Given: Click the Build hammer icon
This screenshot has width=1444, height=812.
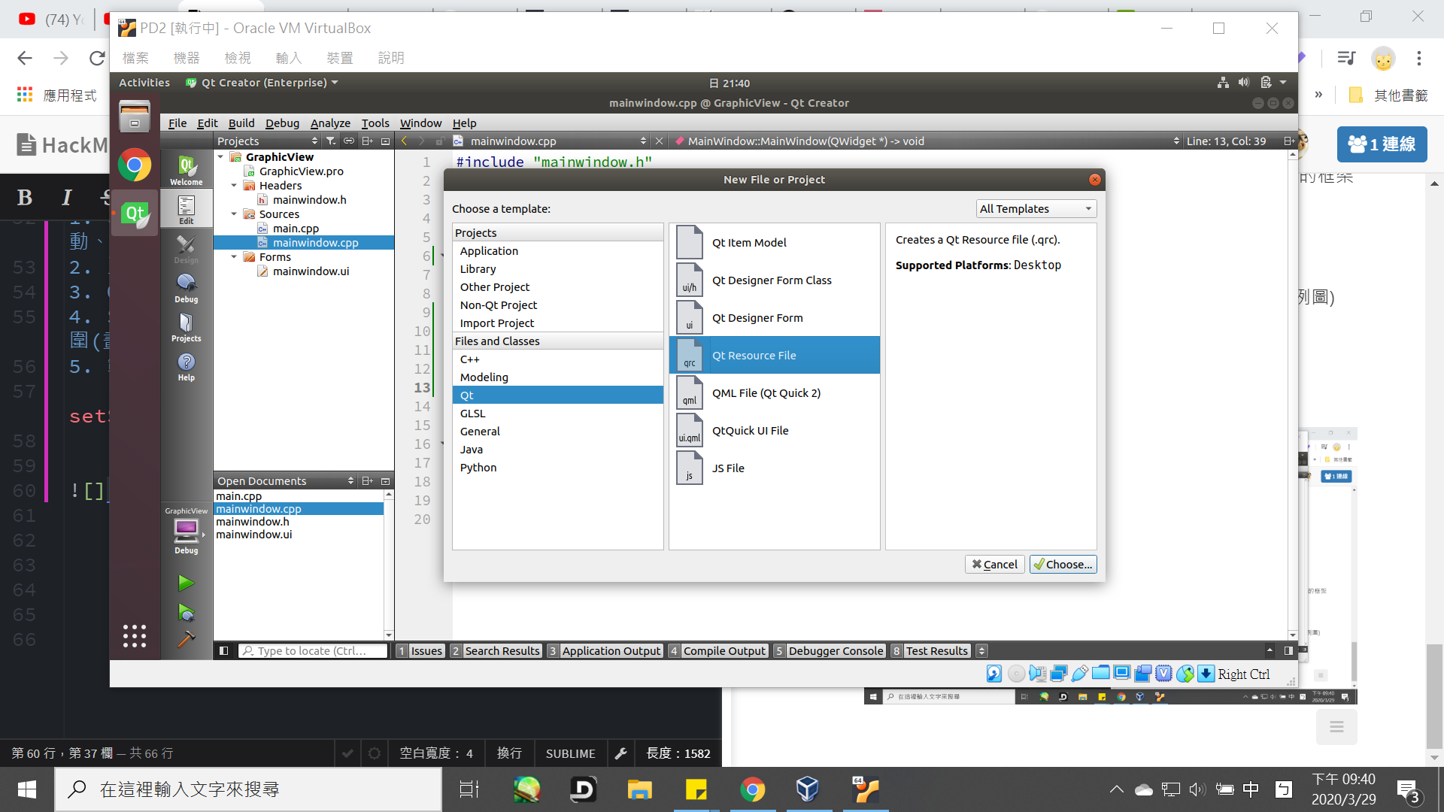Looking at the screenshot, I should pos(186,639).
